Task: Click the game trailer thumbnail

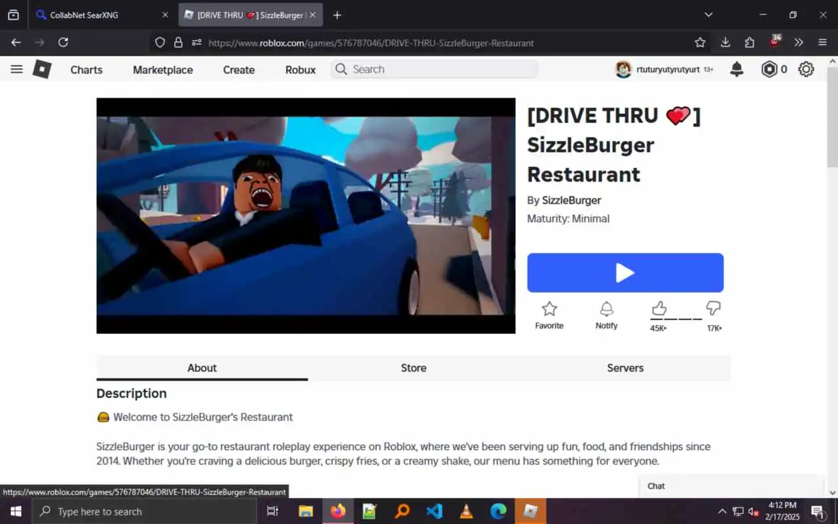Action: (x=306, y=215)
